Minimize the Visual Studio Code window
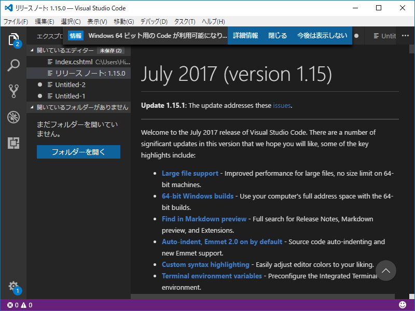The image size is (415, 311). pyautogui.click(x=355, y=8)
